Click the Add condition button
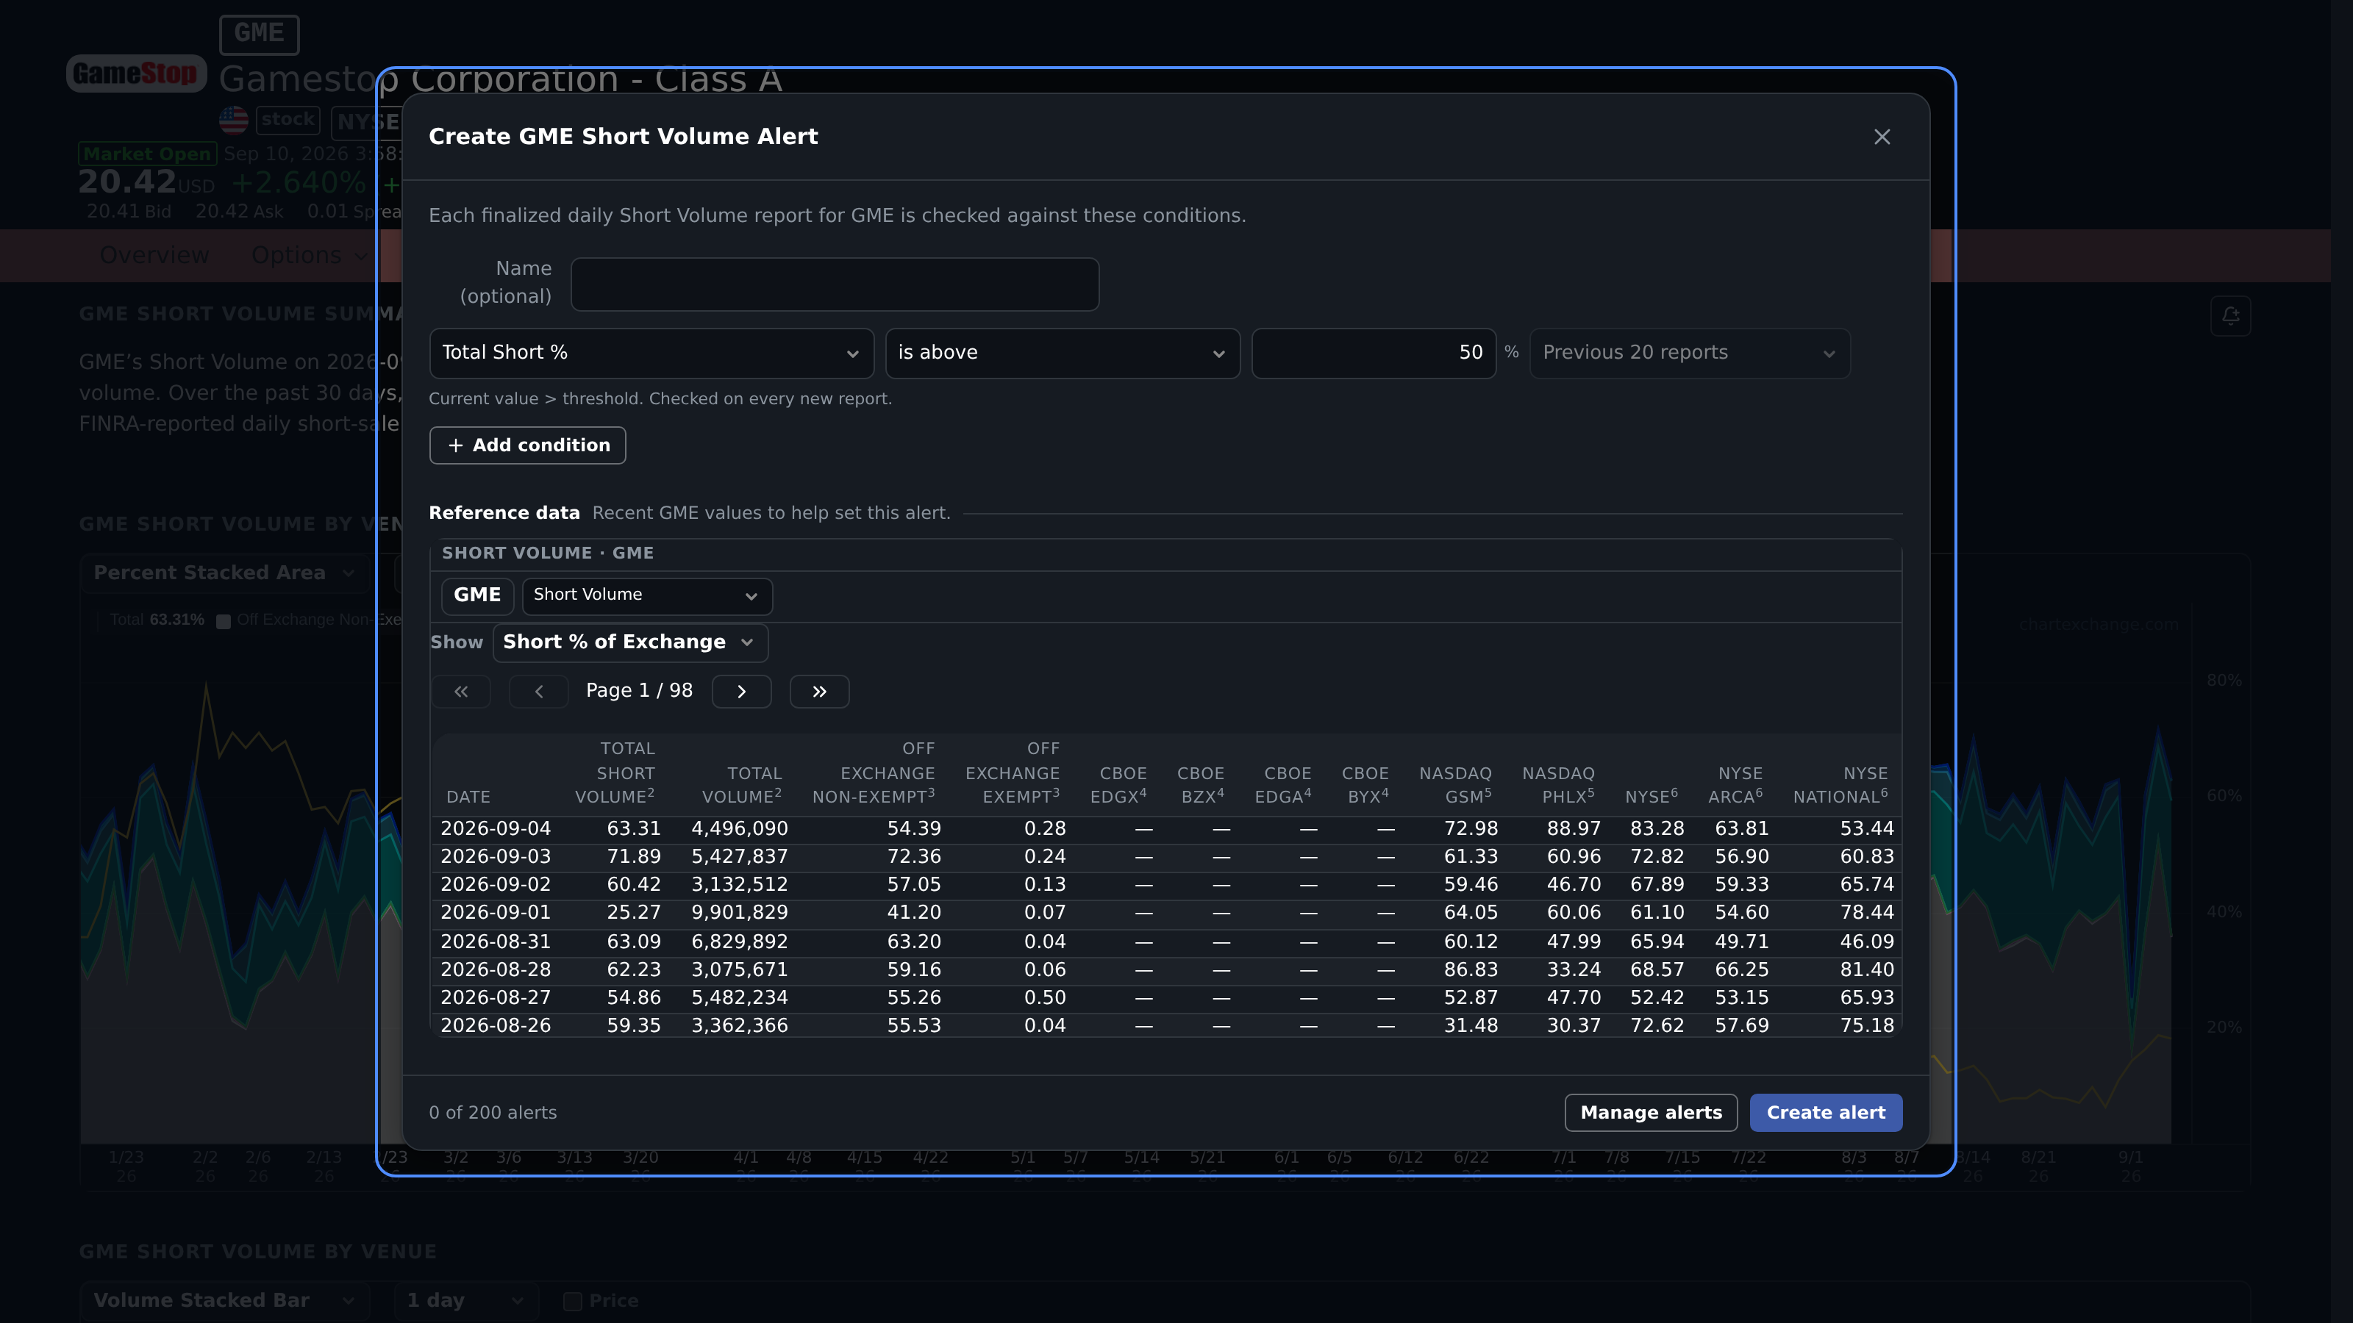This screenshot has width=2353, height=1323. pos(528,445)
